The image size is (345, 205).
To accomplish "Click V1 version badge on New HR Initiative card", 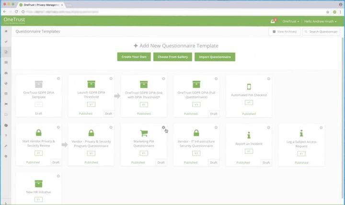I will [38, 200].
